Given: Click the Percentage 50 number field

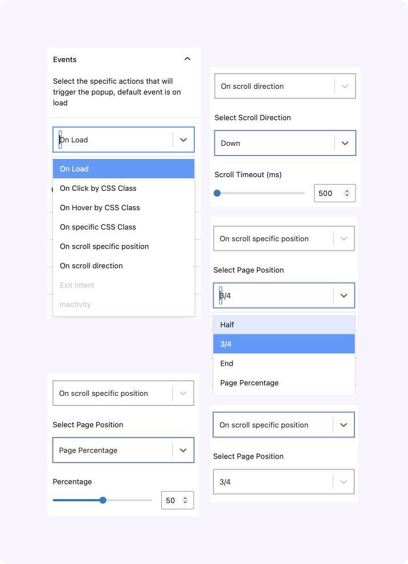Looking at the screenshot, I should 171,500.
